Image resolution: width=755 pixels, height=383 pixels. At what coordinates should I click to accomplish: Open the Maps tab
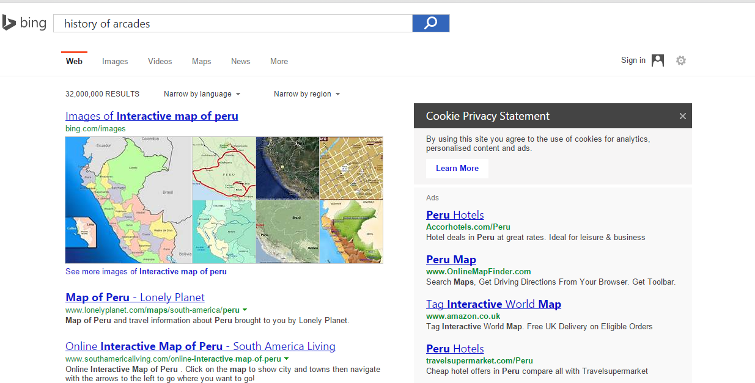pyautogui.click(x=201, y=61)
